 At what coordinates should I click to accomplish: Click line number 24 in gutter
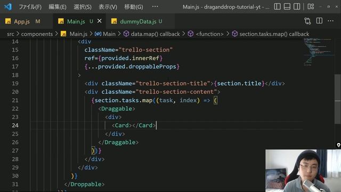pyautogui.click(x=15, y=125)
